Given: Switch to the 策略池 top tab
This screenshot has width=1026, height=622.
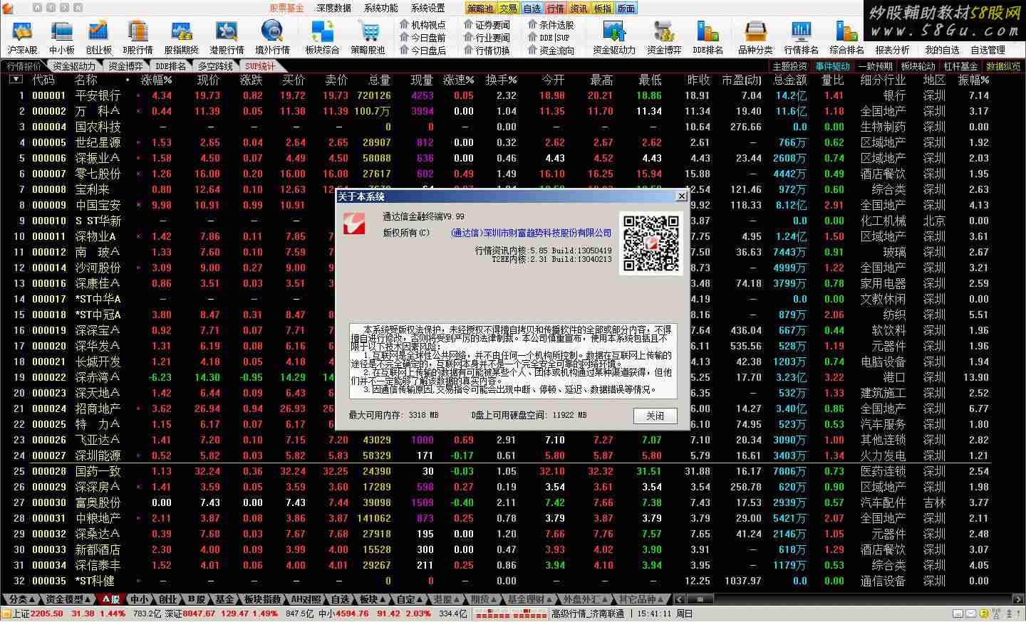Looking at the screenshot, I should (x=480, y=9).
